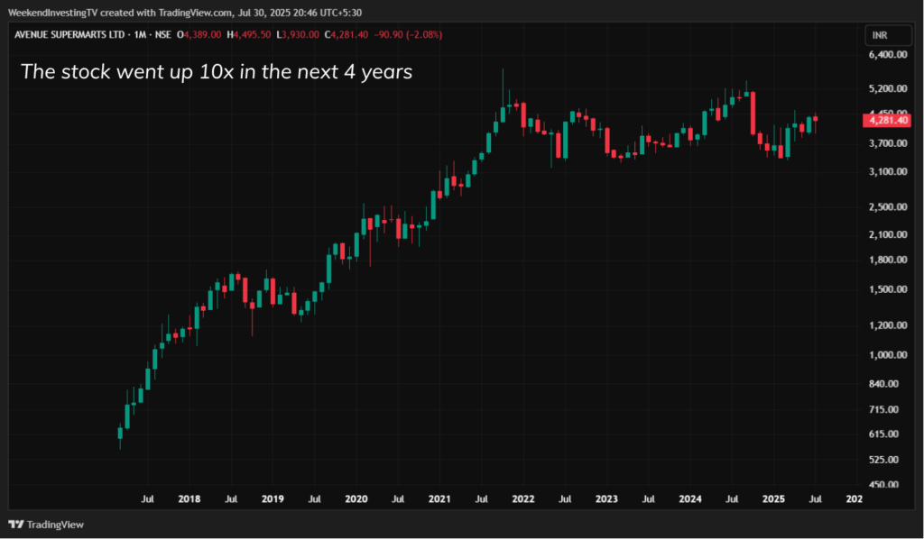Click the 2025 time axis label
Image resolution: width=924 pixels, height=539 pixels.
click(x=773, y=499)
